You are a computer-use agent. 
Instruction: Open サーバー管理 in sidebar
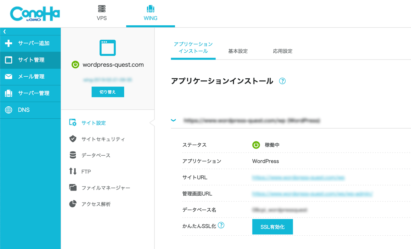click(33, 93)
